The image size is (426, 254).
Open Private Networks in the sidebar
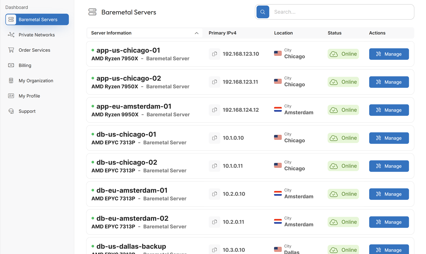tap(37, 35)
